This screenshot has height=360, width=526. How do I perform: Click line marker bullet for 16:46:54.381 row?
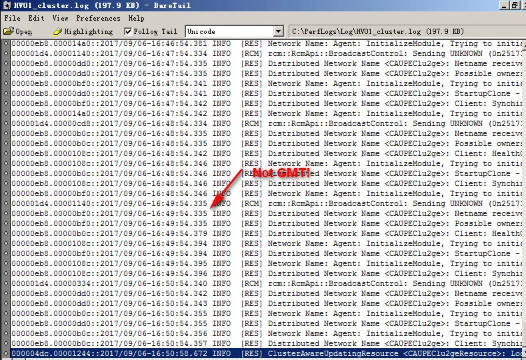coord(6,43)
